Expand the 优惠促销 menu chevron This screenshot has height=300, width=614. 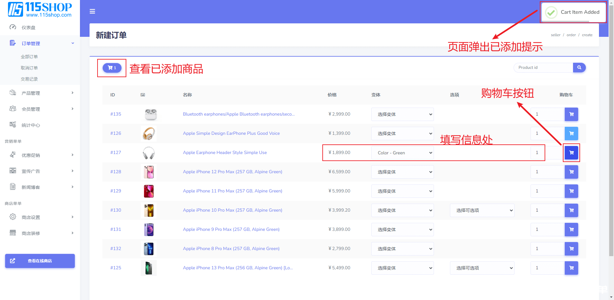[x=73, y=155]
